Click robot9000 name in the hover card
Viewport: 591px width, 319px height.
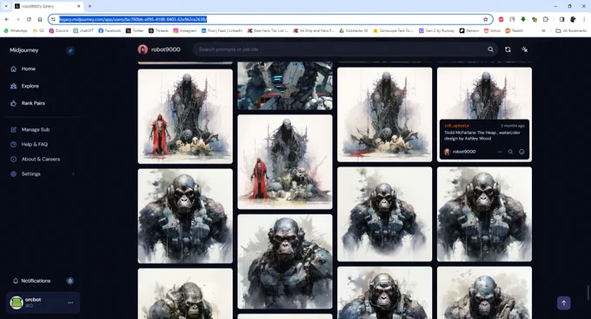click(x=464, y=152)
